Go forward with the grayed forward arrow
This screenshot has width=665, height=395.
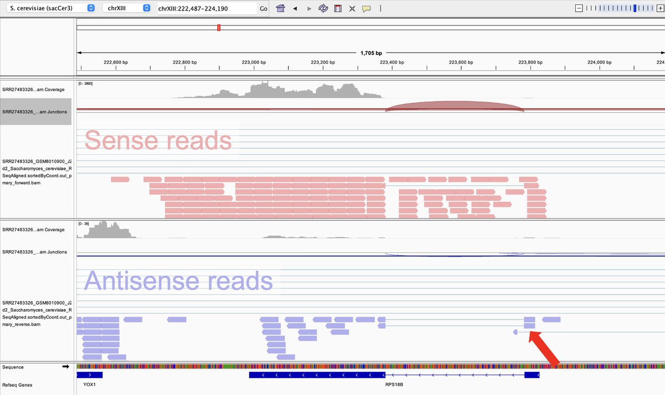[x=309, y=8]
